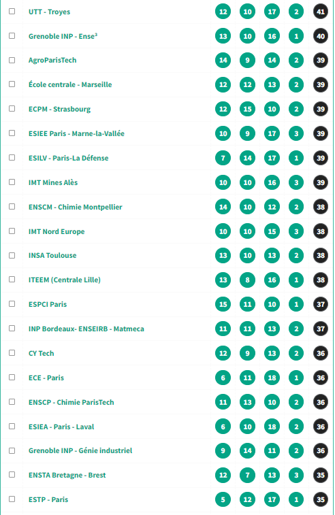The width and height of the screenshot is (335, 515).
Task: Mark the ESTP - Paris checkbox
Action: tap(12, 499)
